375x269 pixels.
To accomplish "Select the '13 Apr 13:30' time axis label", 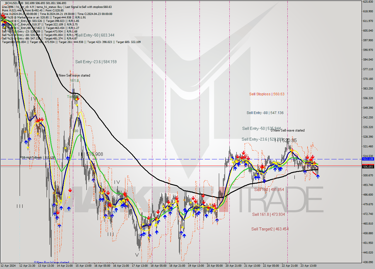I will 46,266.
